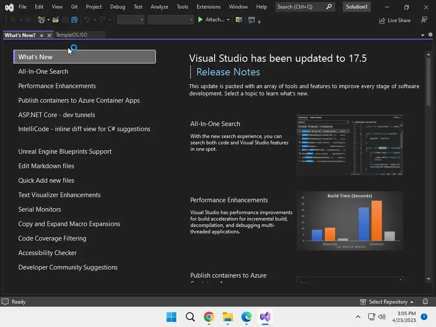Image resolution: width=436 pixels, height=327 pixels.
Task: Show hidden system tray icons
Action: (358, 317)
